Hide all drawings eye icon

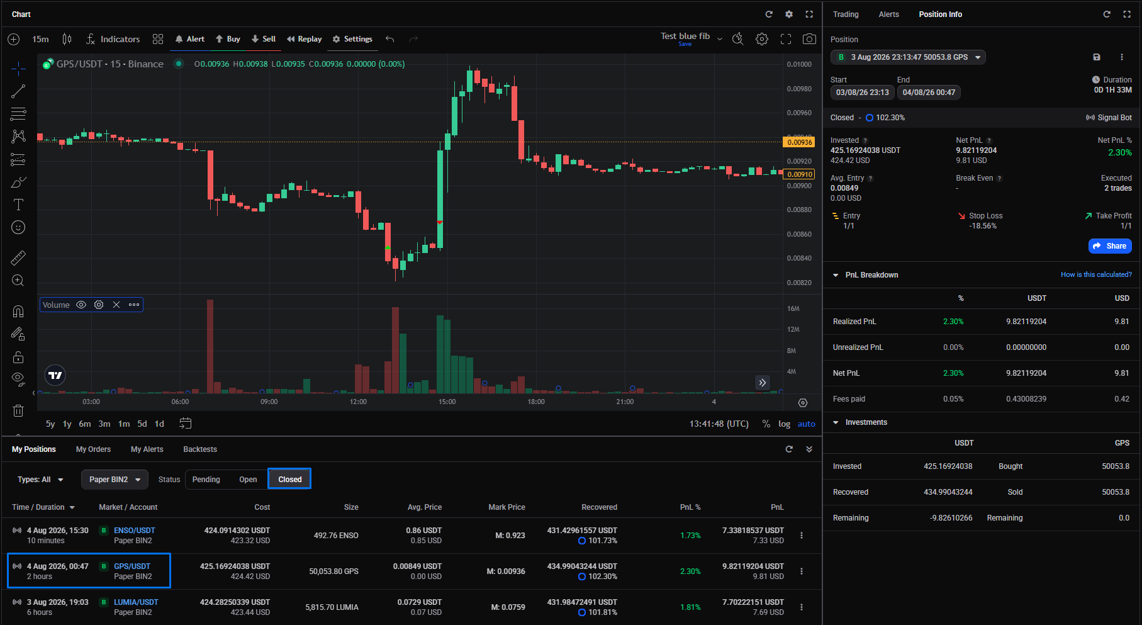(x=18, y=379)
